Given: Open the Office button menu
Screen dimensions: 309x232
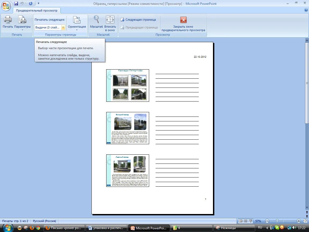Looking at the screenshot, I should [6, 6].
